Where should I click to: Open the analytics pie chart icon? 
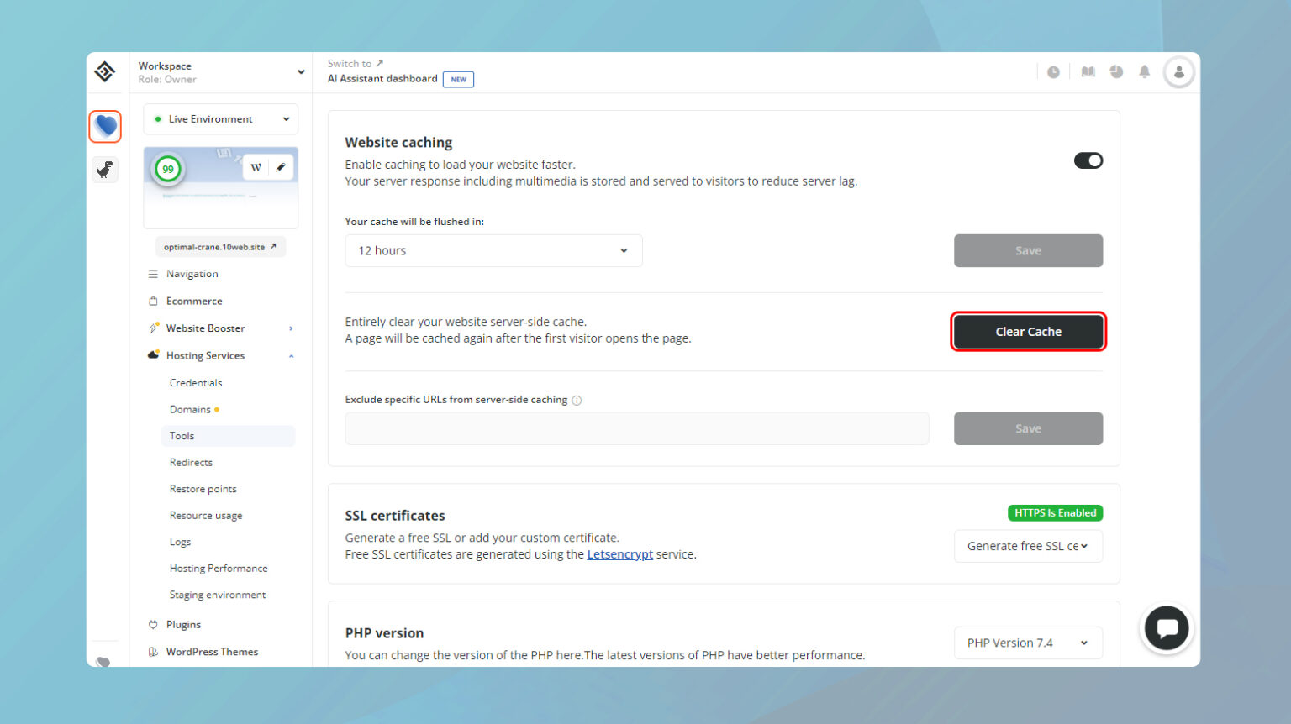(x=1116, y=72)
